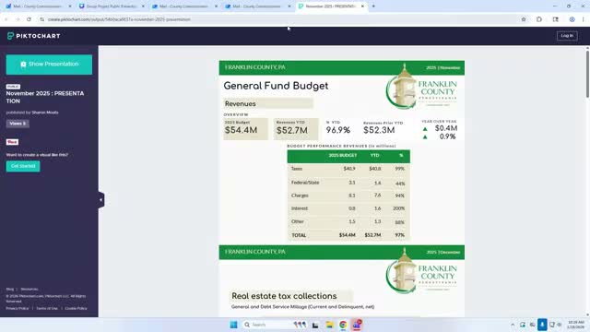
Task: Open Microsoft Teams from taskbar
Action: point(357,325)
